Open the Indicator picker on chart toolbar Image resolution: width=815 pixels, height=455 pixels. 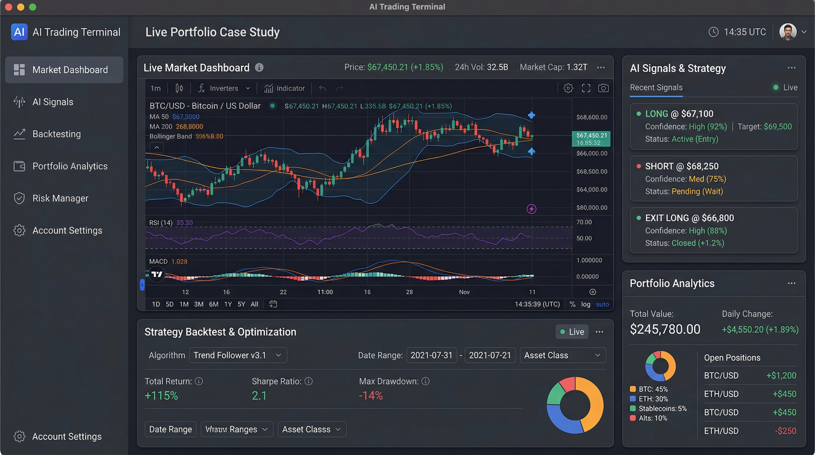click(x=284, y=88)
